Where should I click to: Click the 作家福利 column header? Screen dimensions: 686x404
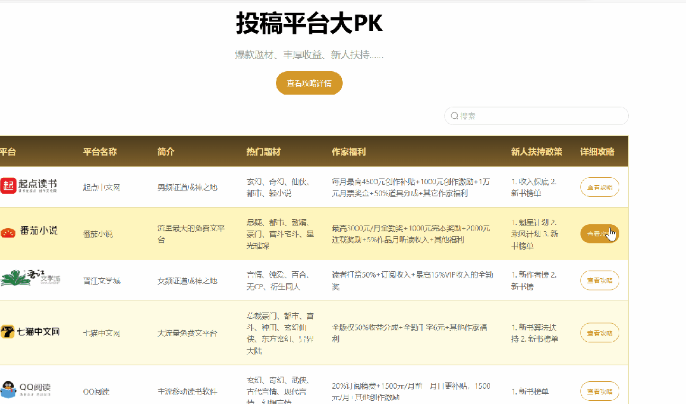tap(348, 152)
